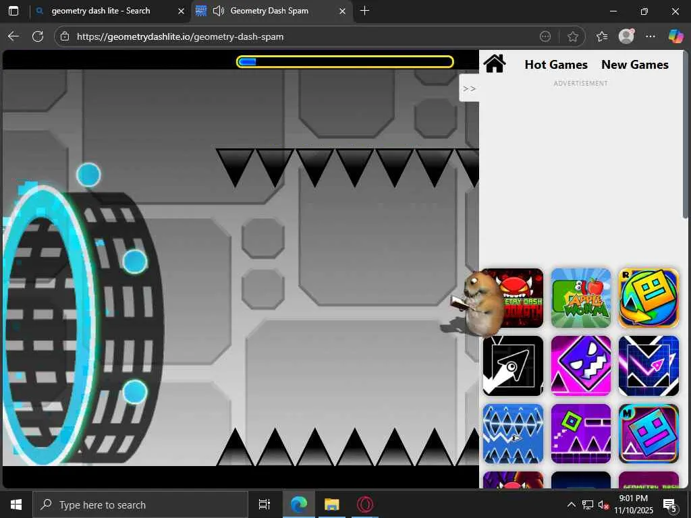Open the New Games page

click(x=634, y=65)
